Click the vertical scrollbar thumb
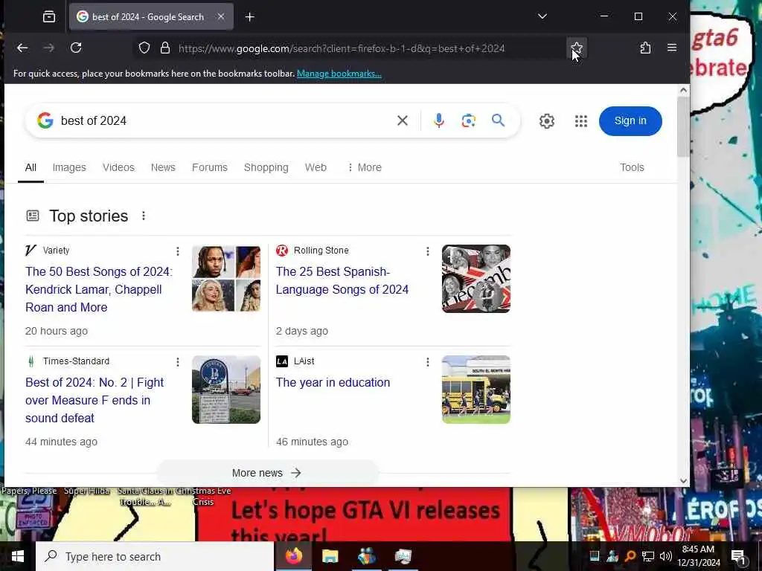 [x=683, y=126]
